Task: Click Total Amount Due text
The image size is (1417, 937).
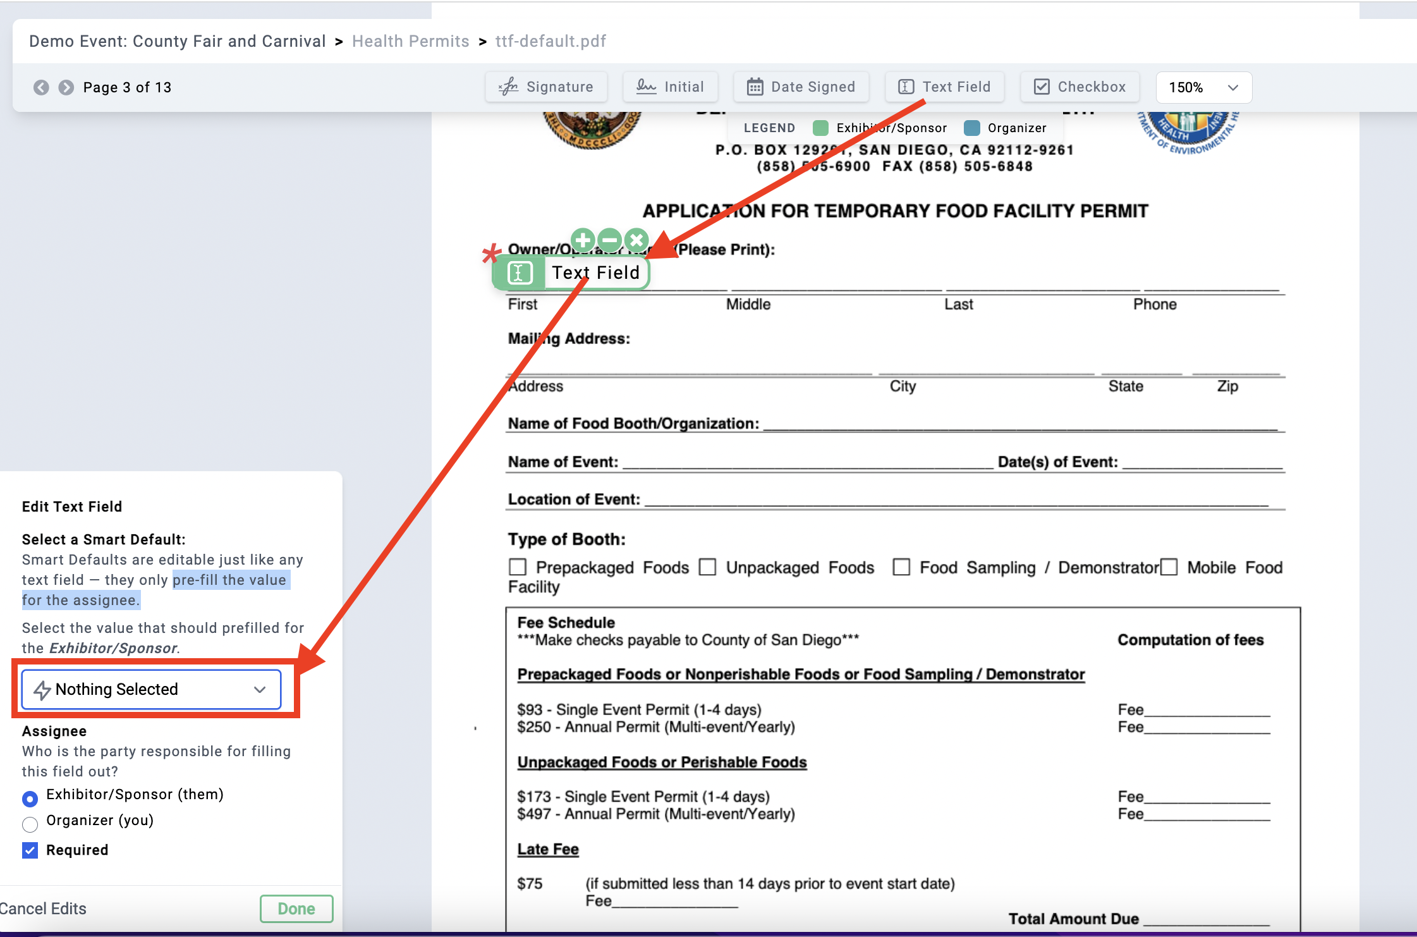Action: point(1073,919)
